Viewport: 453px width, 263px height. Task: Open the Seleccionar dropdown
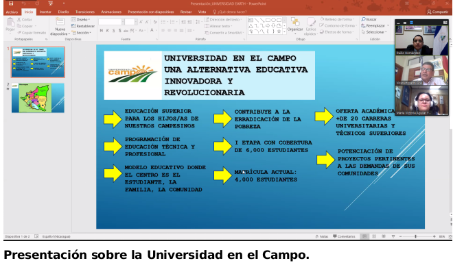coord(374,32)
